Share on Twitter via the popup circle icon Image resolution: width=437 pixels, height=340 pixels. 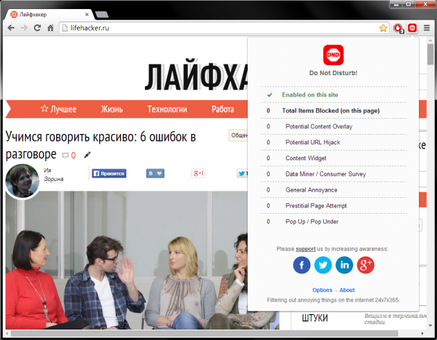pos(323,265)
